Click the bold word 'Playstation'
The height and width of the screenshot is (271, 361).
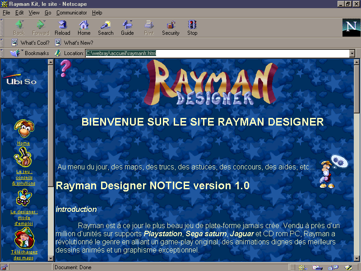(x=163, y=234)
